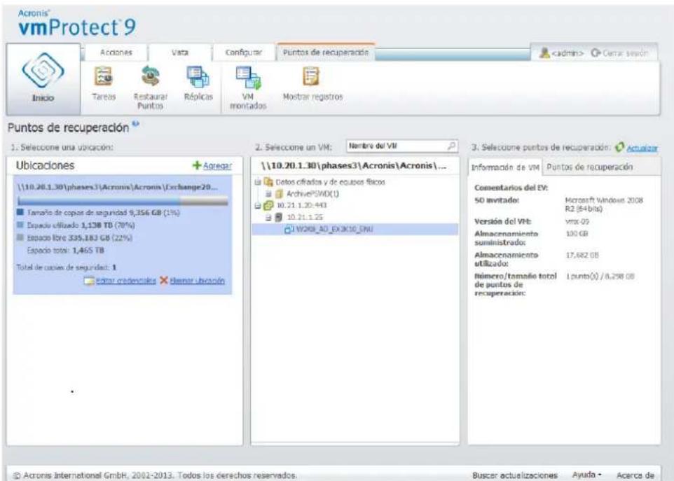Click the Cerrar sesión logout icon
Viewport: 674px width, 481px height.
[596, 53]
